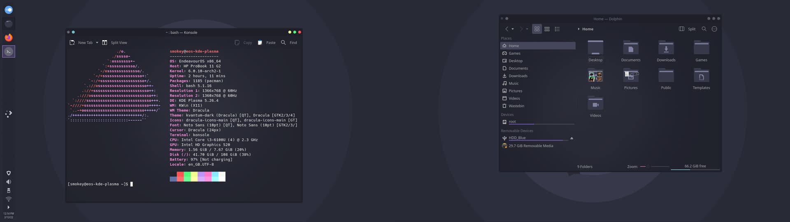Open Firefox from the side panel

point(9,37)
